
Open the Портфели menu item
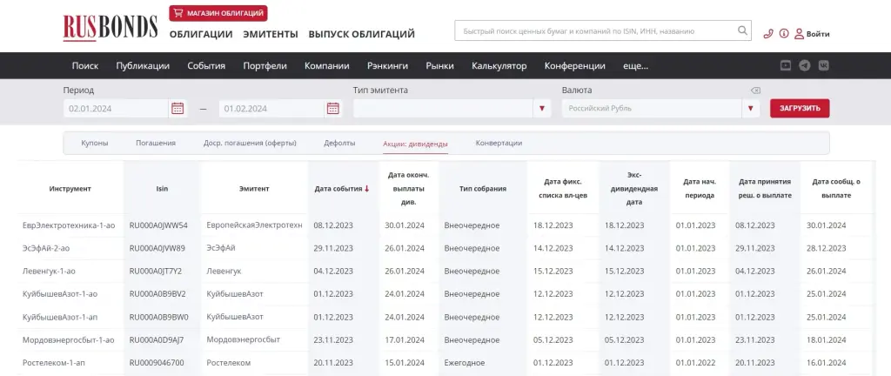tap(265, 66)
